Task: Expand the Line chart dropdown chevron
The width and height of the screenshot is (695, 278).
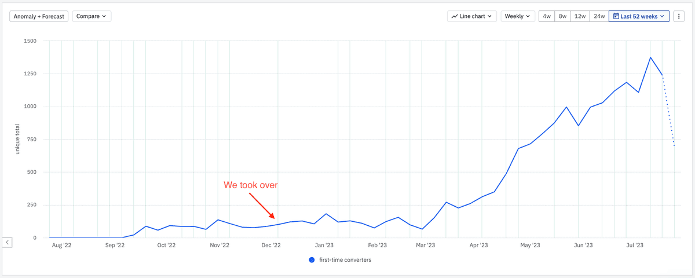Action: [490, 16]
